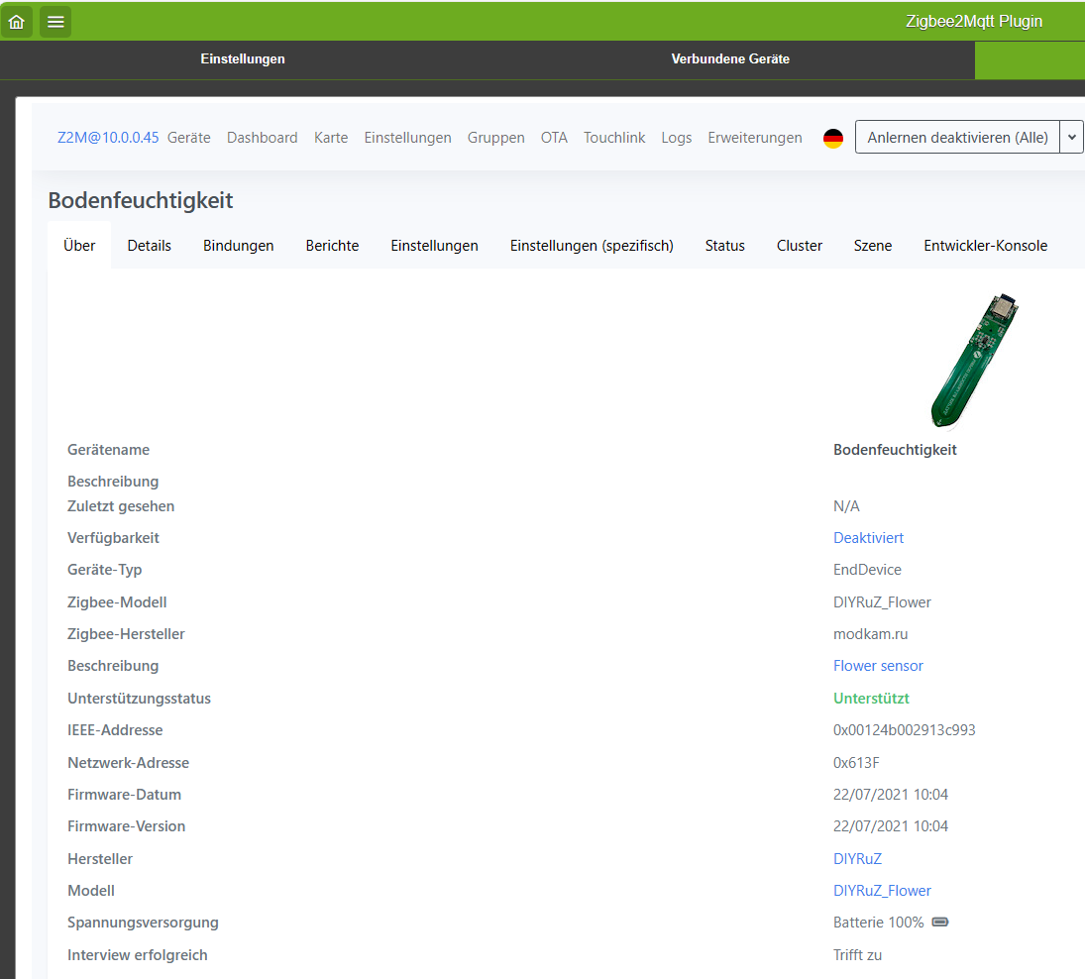
Task: Click the Bodenfeuchtigkeit page heading
Action: [x=141, y=200]
